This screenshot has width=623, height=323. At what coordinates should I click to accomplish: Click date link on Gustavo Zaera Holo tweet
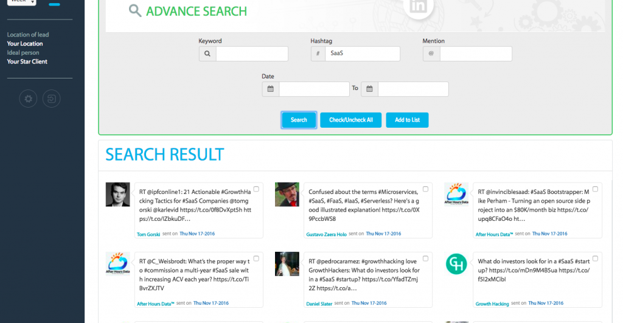[383, 234]
